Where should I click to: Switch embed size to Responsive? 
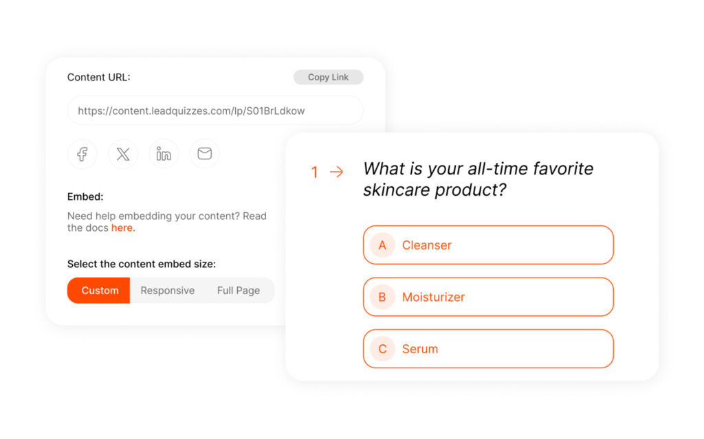tap(167, 290)
